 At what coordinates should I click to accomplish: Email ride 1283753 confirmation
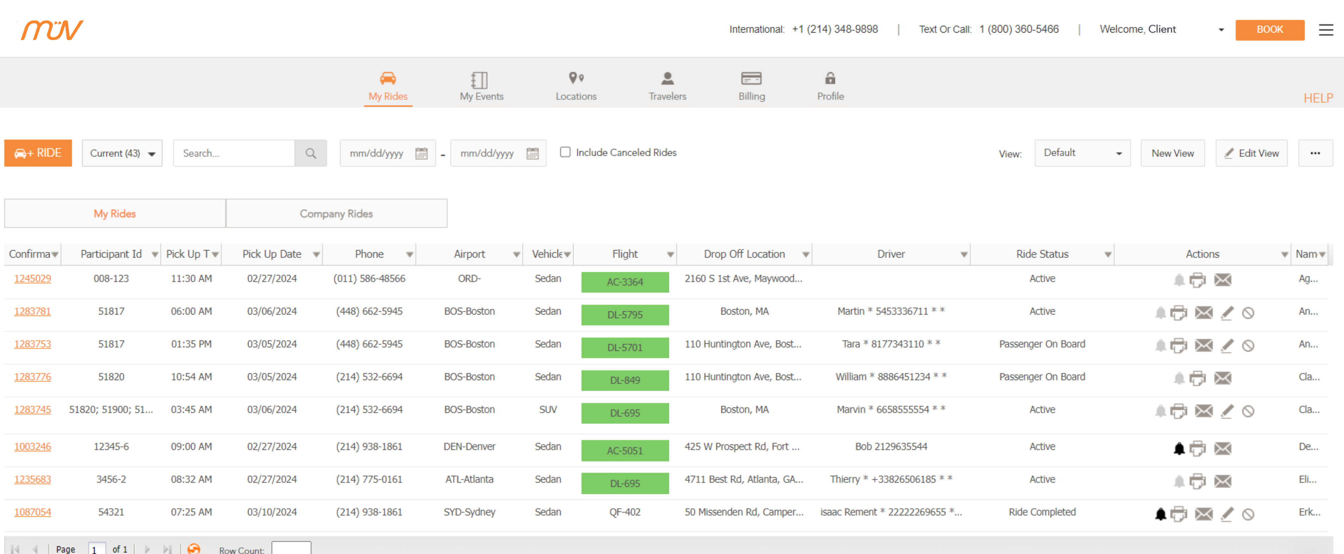coord(1204,345)
